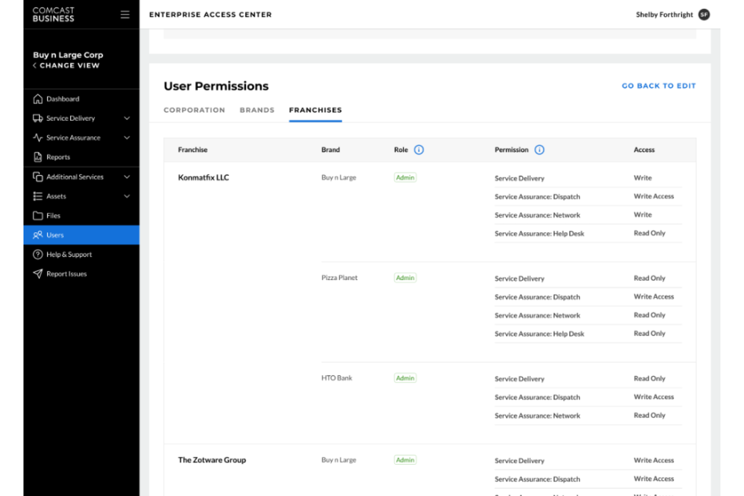The image size is (744, 496).
Task: Open Help & Support from the sidebar
Action: pos(38,254)
